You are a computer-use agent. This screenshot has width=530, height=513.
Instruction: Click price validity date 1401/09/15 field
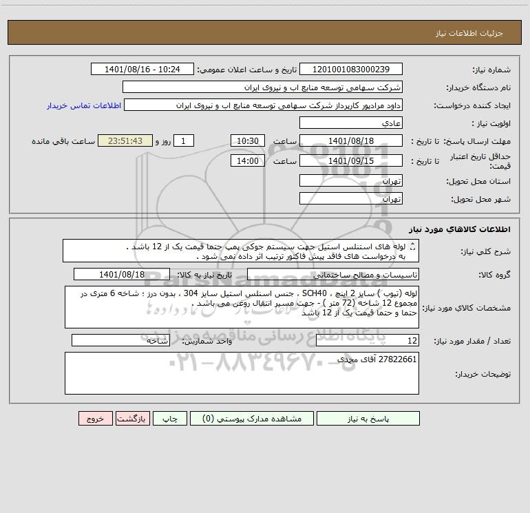coord(351,160)
